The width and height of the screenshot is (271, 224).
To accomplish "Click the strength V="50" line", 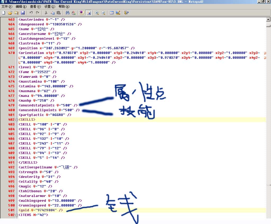I will [x=39, y=172].
